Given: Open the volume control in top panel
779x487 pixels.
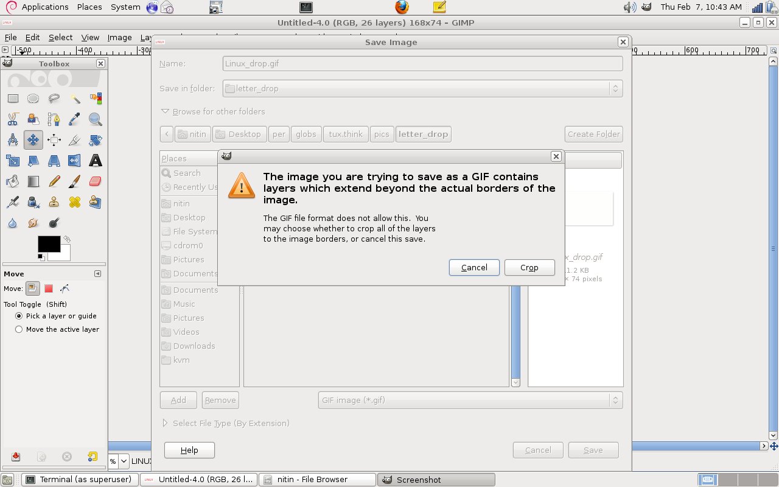Looking at the screenshot, I should coord(629,7).
